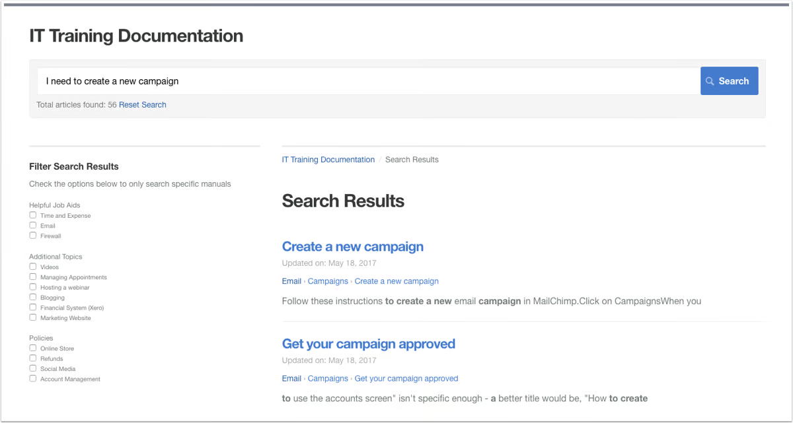Check the Refunds policy checkbox
This screenshot has width=793, height=423.
coord(33,358)
